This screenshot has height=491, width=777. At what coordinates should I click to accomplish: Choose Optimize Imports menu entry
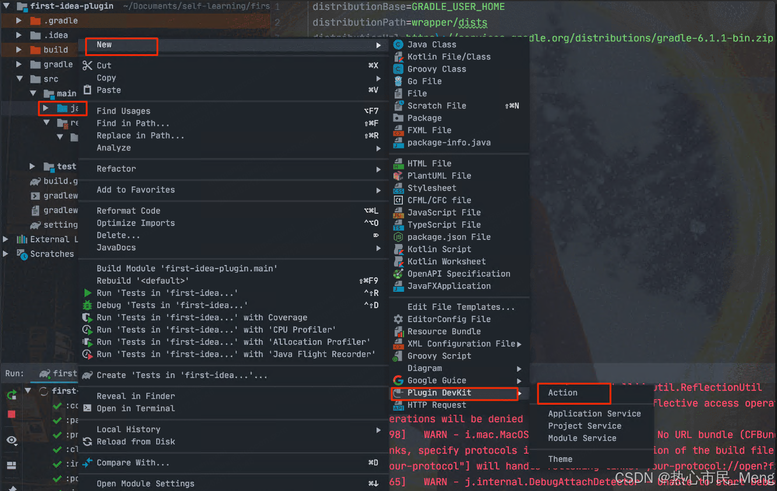[234, 223]
